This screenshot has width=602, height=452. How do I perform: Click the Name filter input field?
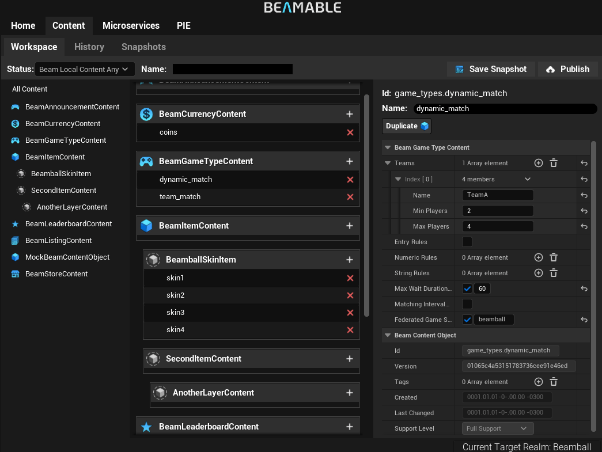(x=233, y=69)
